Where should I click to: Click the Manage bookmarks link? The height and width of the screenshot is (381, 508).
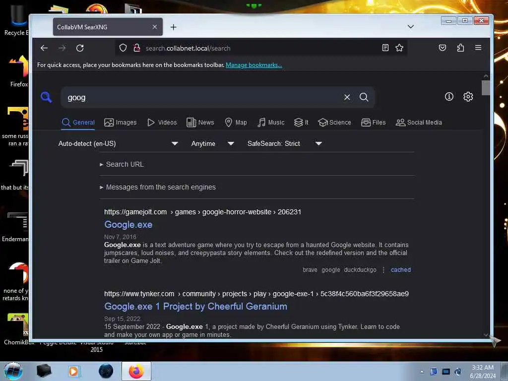click(254, 65)
